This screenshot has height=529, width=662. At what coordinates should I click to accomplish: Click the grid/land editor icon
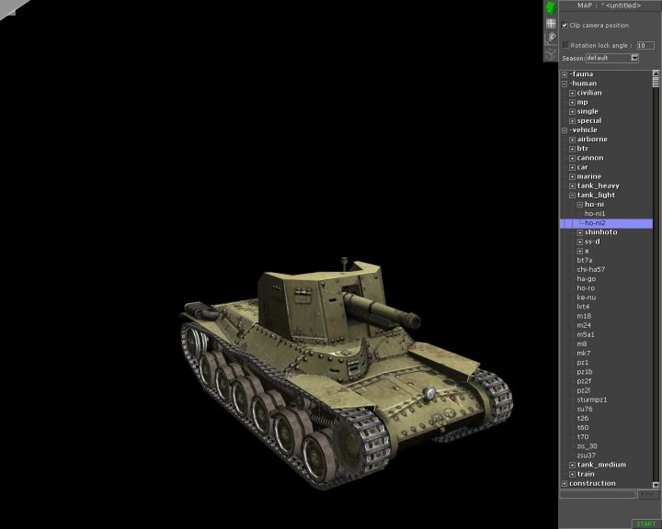tap(550, 23)
